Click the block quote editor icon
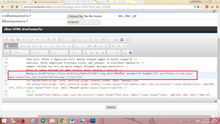 [x=101, y=46]
